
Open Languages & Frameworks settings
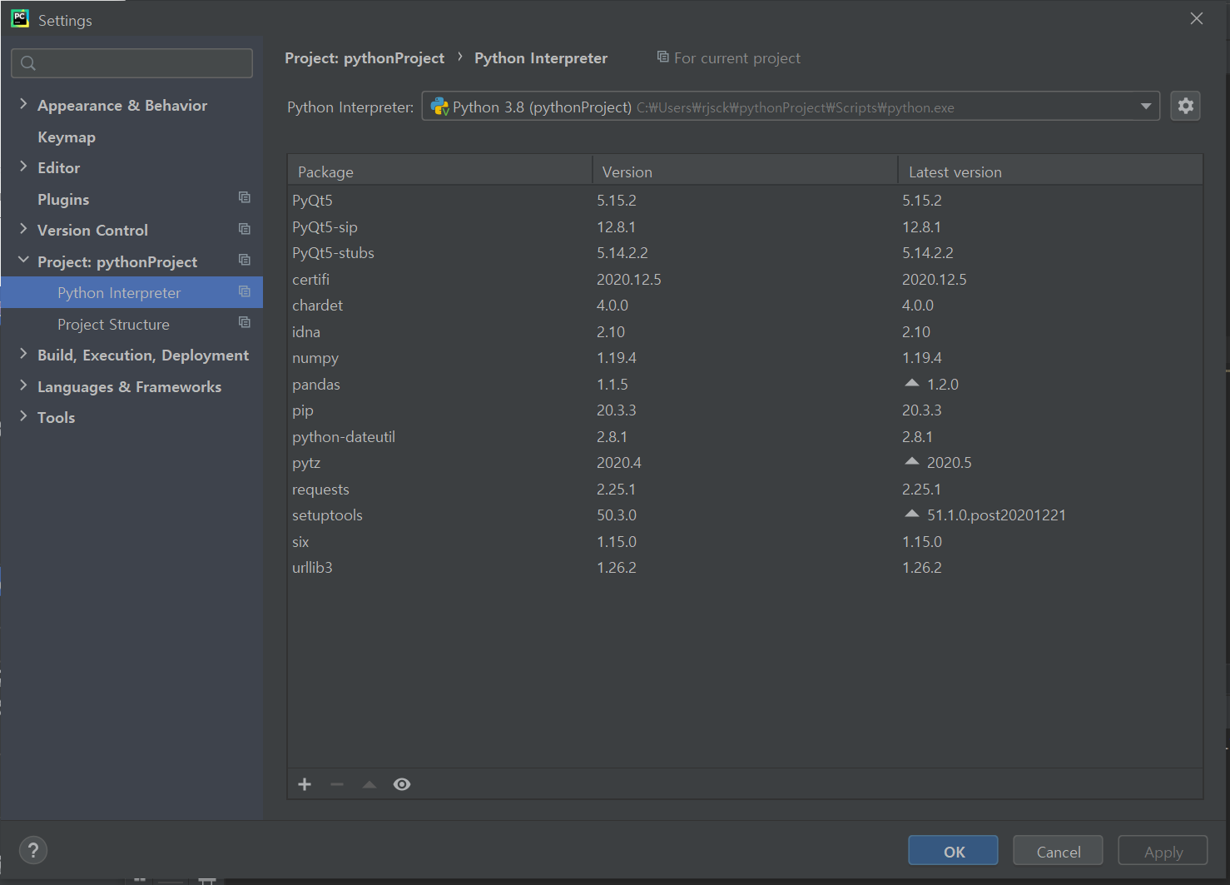pyautogui.click(x=129, y=387)
